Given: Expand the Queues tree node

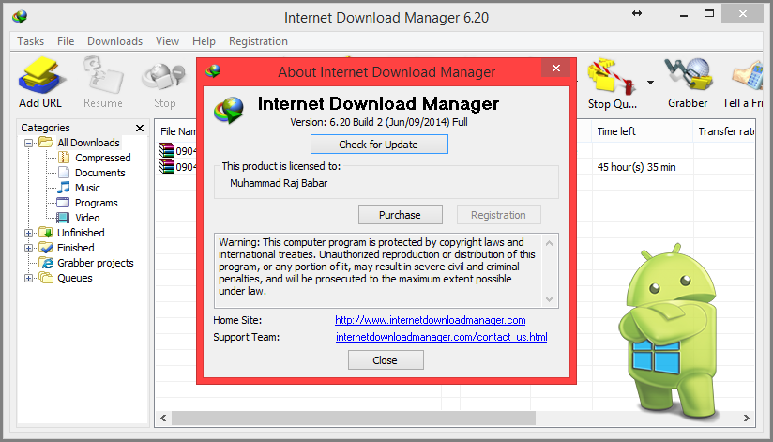Looking at the screenshot, I should click(x=28, y=278).
